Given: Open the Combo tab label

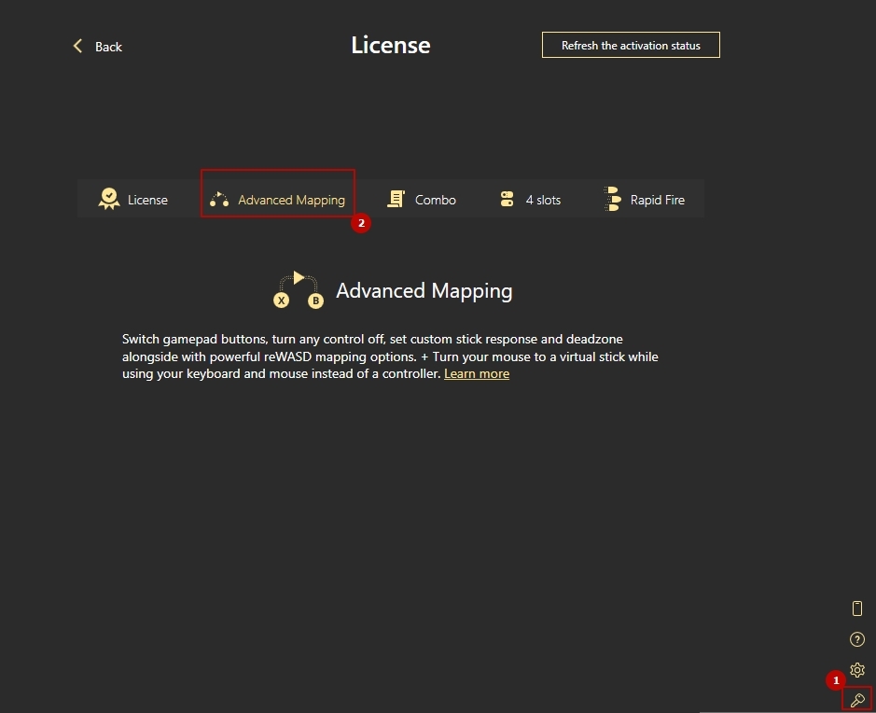Looking at the screenshot, I should [435, 200].
